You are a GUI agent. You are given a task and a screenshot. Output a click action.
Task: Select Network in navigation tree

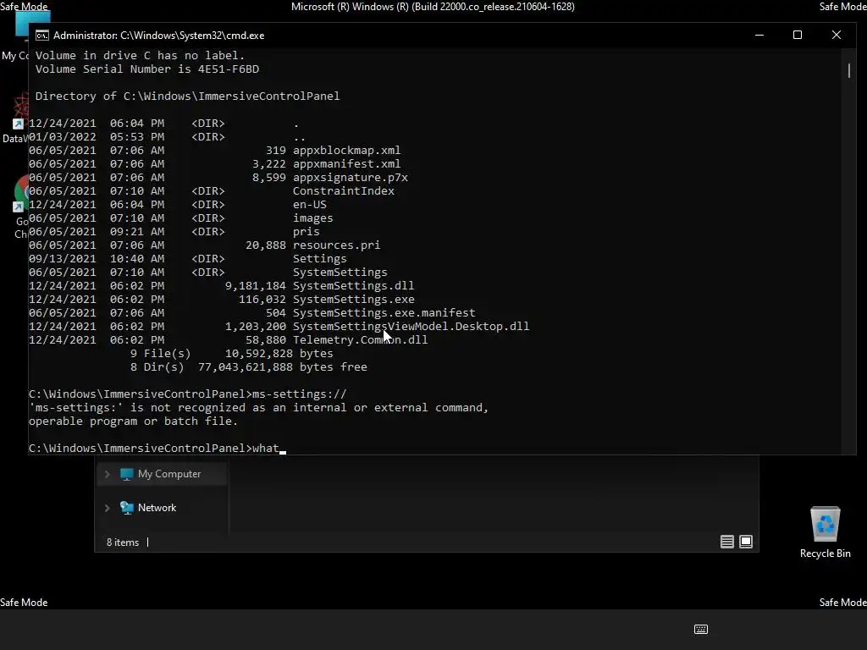pyautogui.click(x=157, y=508)
